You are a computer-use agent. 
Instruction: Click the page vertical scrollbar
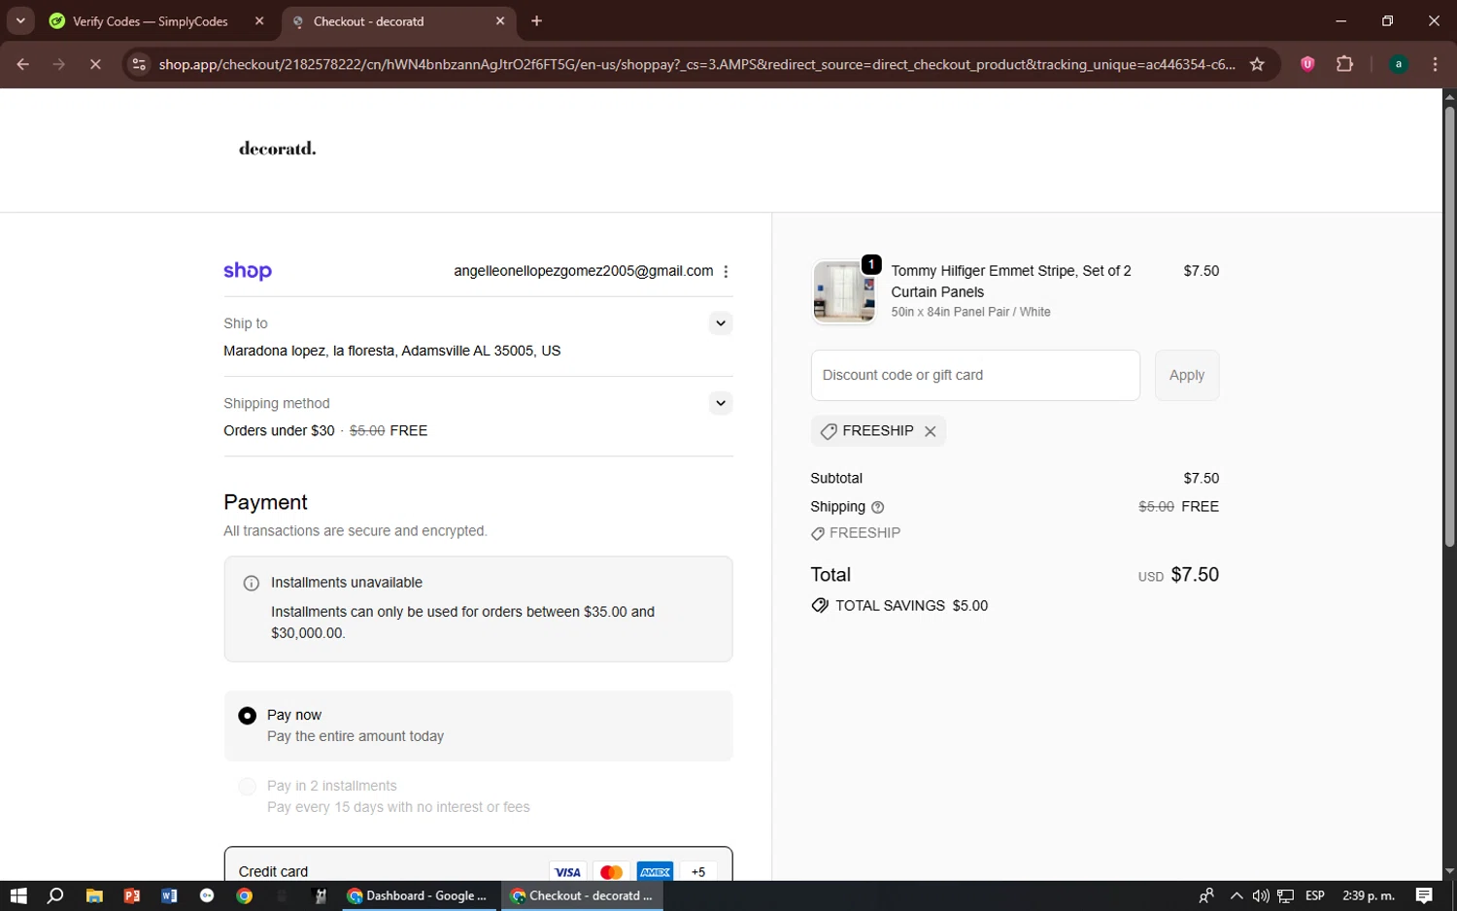pos(1449,325)
